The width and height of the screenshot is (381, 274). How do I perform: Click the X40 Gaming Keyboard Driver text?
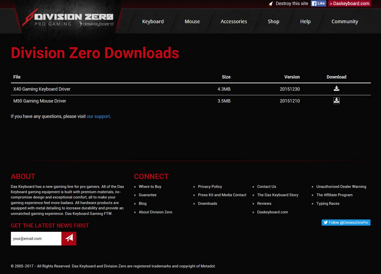(42, 89)
